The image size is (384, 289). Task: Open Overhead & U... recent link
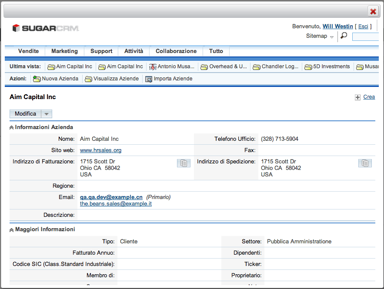tap(228, 66)
